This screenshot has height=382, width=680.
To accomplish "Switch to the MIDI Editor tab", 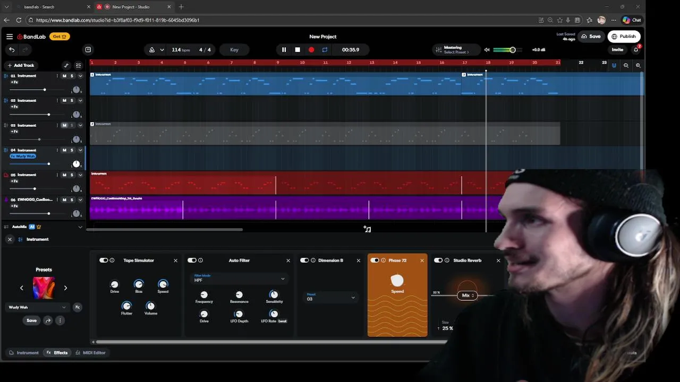I will [90, 353].
